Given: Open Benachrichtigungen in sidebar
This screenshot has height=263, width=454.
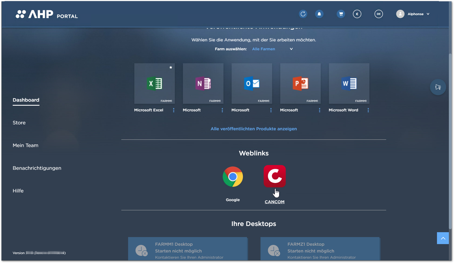Looking at the screenshot, I should [37, 168].
